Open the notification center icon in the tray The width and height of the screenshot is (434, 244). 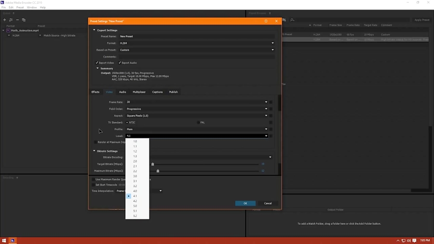click(414, 241)
